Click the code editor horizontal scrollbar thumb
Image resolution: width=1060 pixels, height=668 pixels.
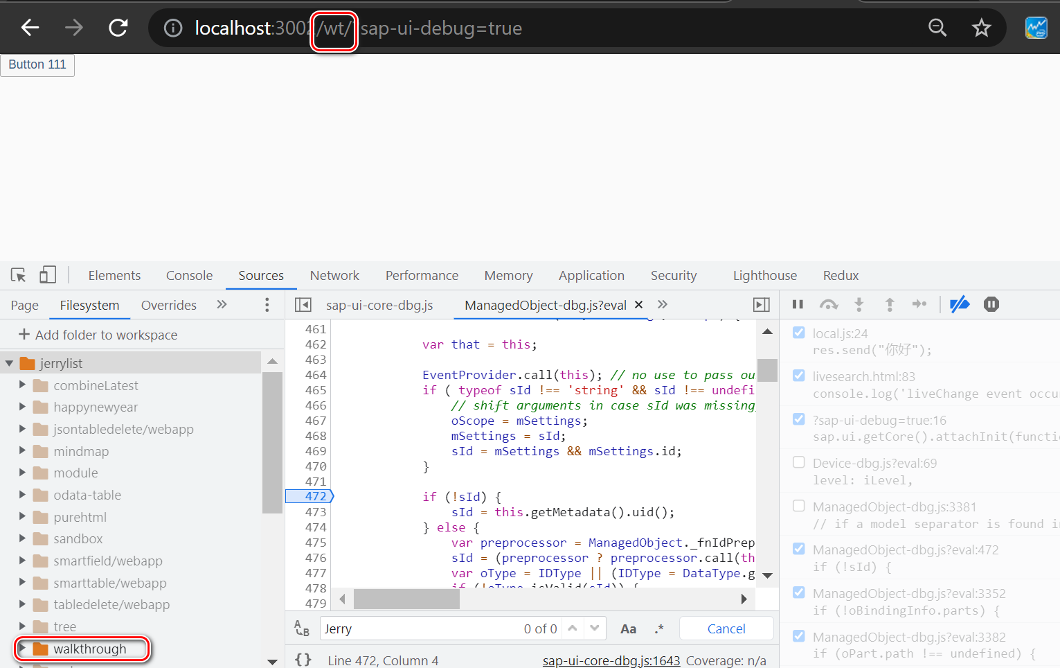tap(406, 599)
